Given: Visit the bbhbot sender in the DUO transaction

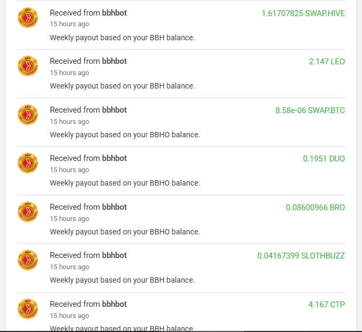Looking at the screenshot, I should click(x=114, y=158).
